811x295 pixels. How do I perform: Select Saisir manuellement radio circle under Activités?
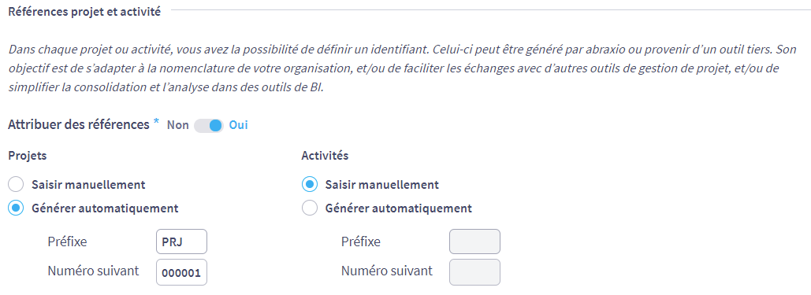(309, 184)
